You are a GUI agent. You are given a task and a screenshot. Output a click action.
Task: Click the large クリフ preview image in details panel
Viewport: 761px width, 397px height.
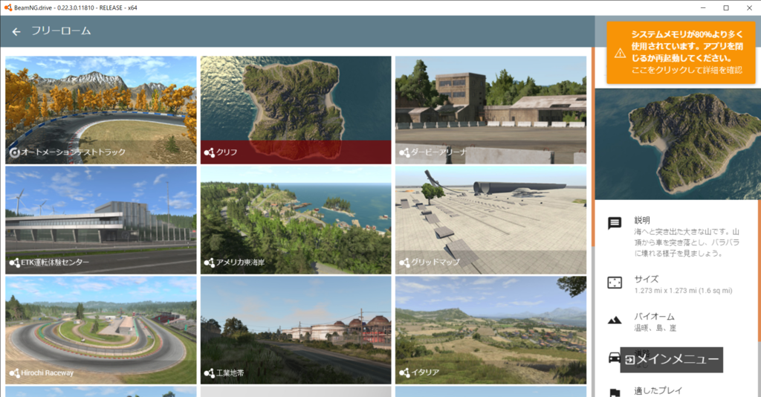pyautogui.click(x=678, y=144)
